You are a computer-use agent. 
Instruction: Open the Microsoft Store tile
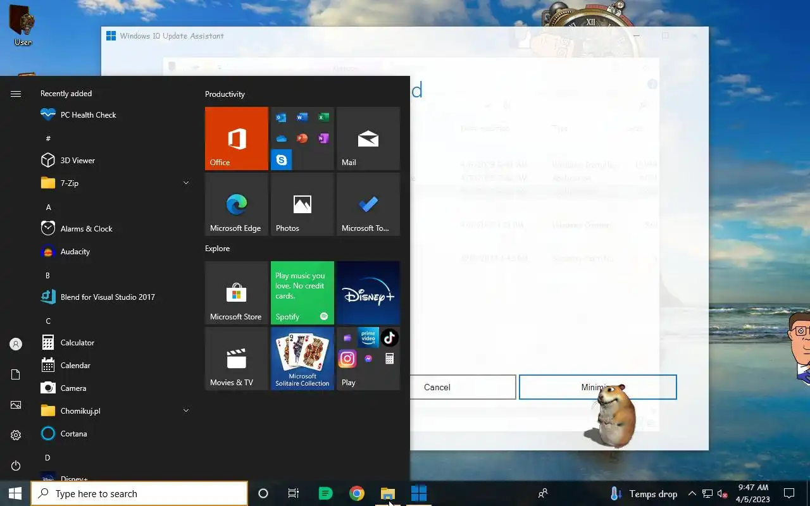(x=237, y=293)
